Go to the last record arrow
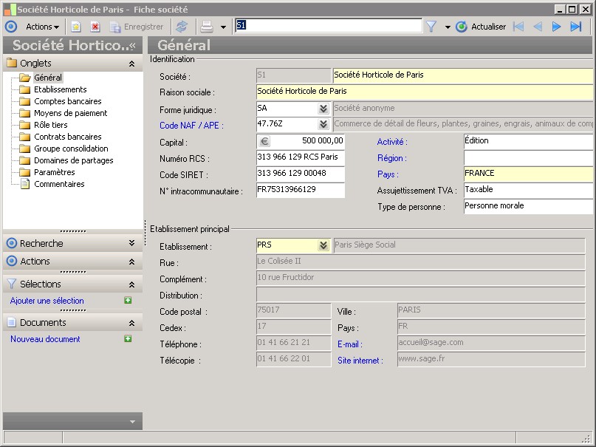 tap(576, 27)
